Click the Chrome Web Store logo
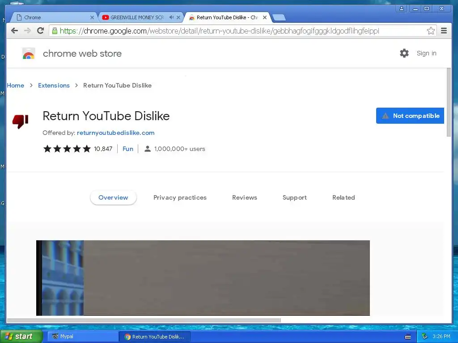The width and height of the screenshot is (458, 343). (29, 54)
